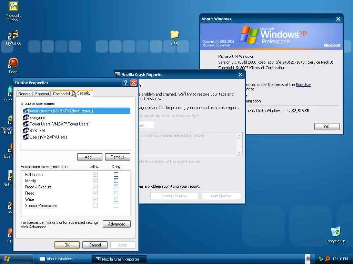Screen dimensions: 353x264
Task: Select Users (VM2-XP\Users) entry
Action: [48, 137]
